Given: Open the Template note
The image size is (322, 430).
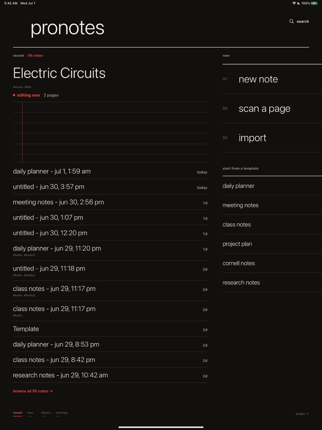Looking at the screenshot, I should 110,329.
